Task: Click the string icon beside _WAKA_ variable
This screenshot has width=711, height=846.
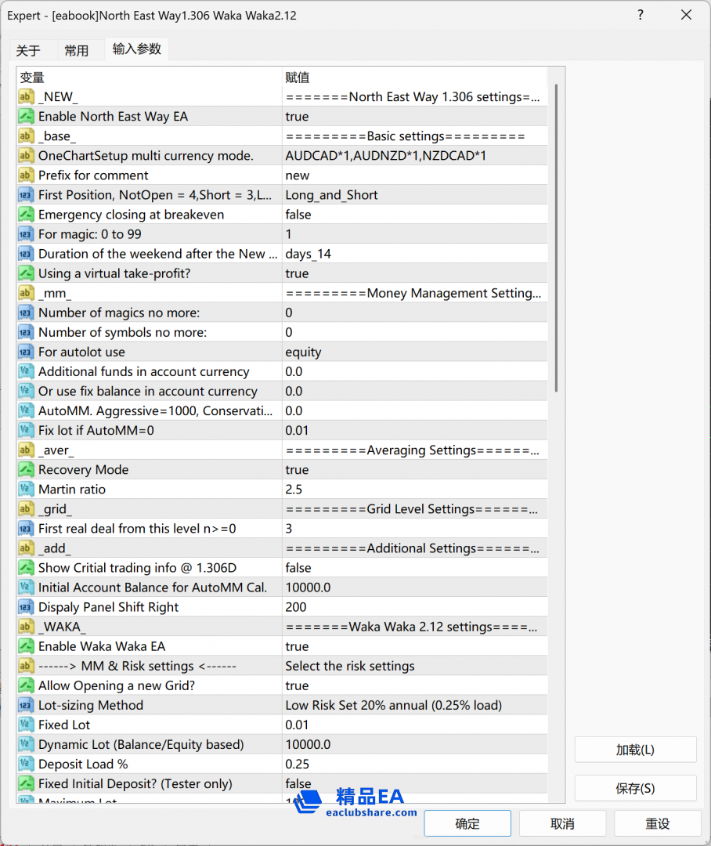Action: [27, 627]
